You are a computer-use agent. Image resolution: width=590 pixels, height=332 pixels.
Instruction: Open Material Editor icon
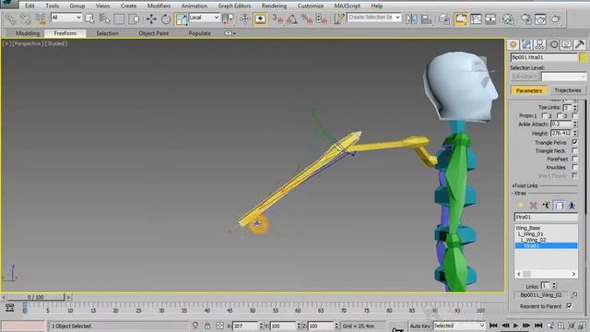(508, 18)
